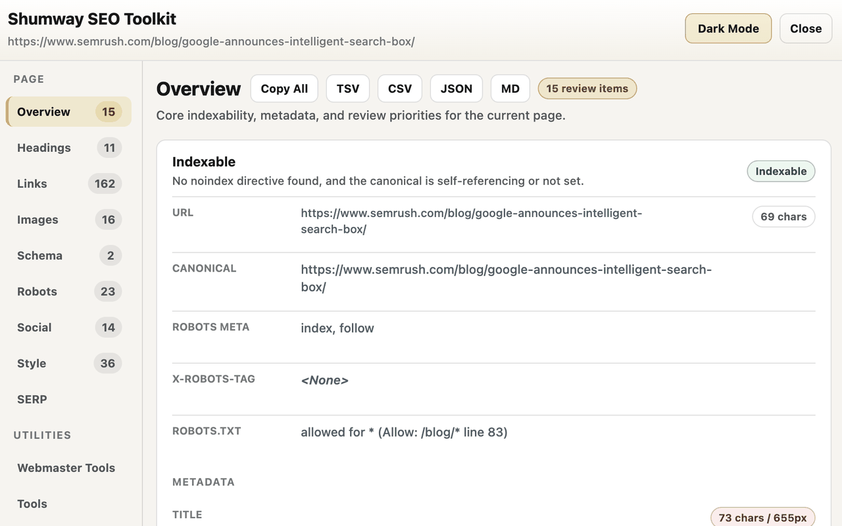Click the Headings count badge 11
The width and height of the screenshot is (842, 526).
[x=109, y=148]
